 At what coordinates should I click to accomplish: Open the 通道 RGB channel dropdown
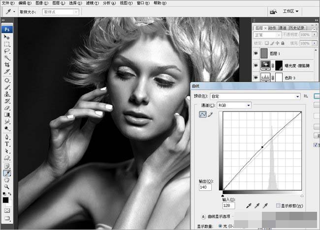pyautogui.click(x=235, y=105)
